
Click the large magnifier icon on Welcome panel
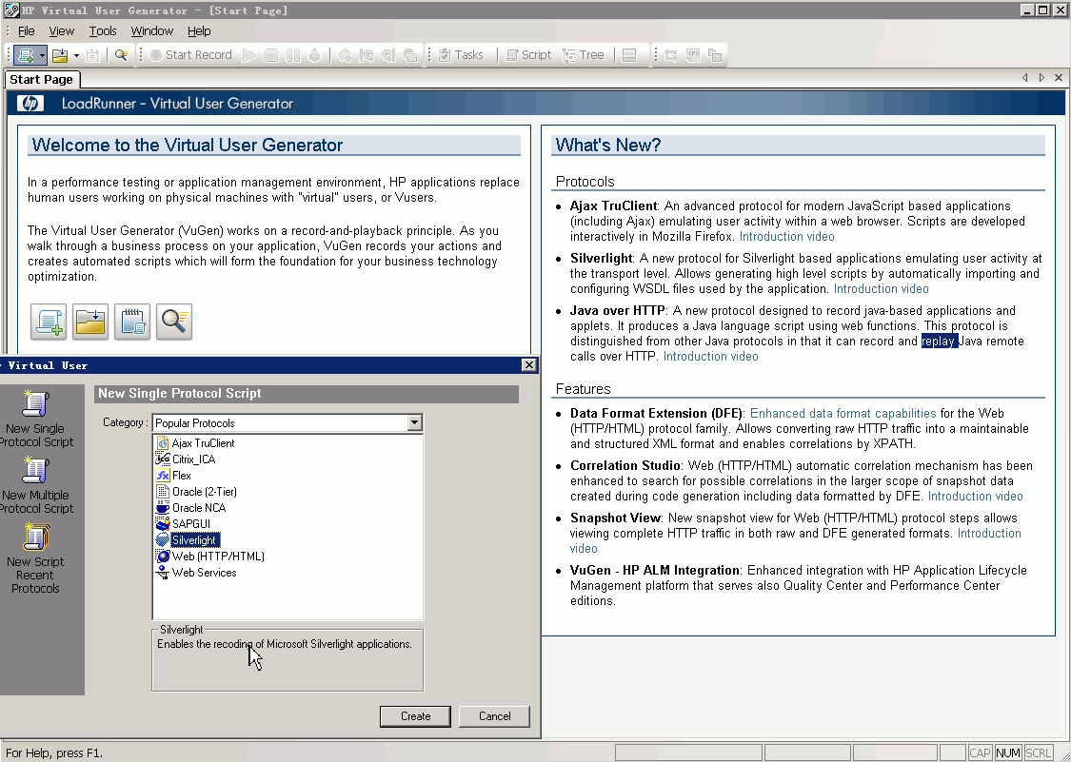(x=174, y=322)
